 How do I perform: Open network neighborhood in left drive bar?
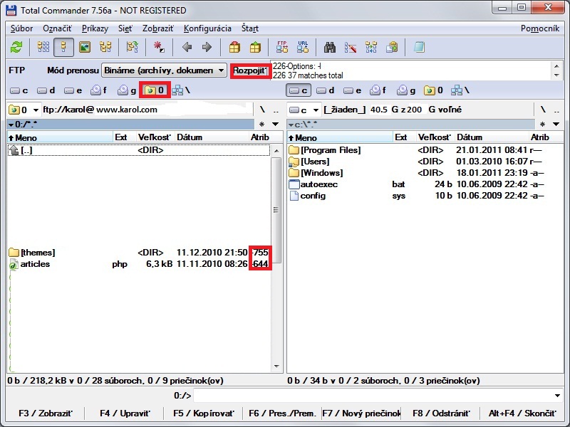(181, 90)
